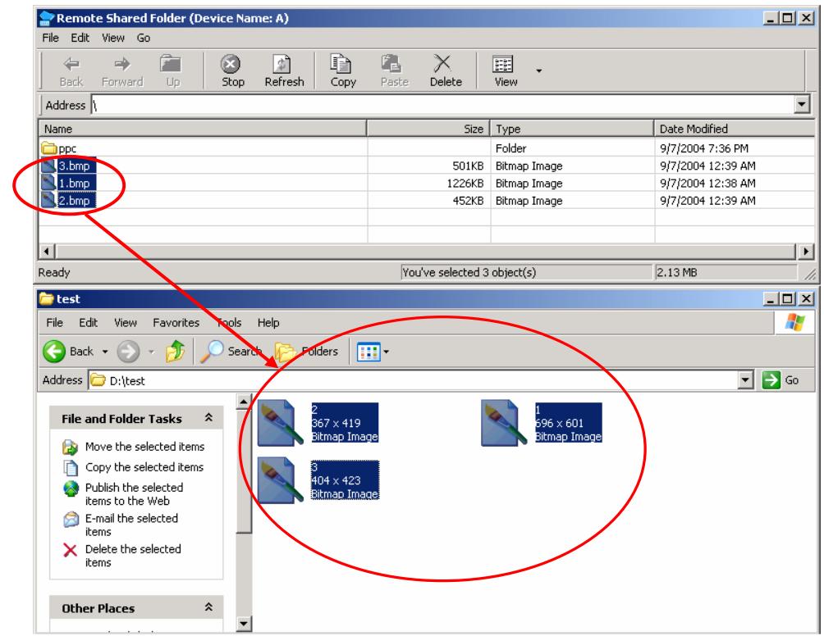Delete the selected files via toolbar
Screen dimensions: 824x636
(445, 71)
